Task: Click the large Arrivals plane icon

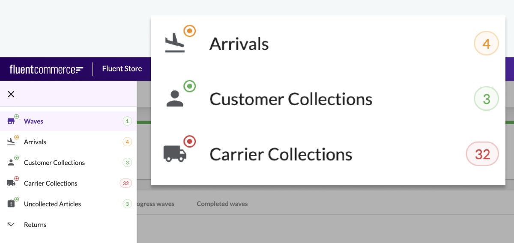Action: [x=175, y=43]
